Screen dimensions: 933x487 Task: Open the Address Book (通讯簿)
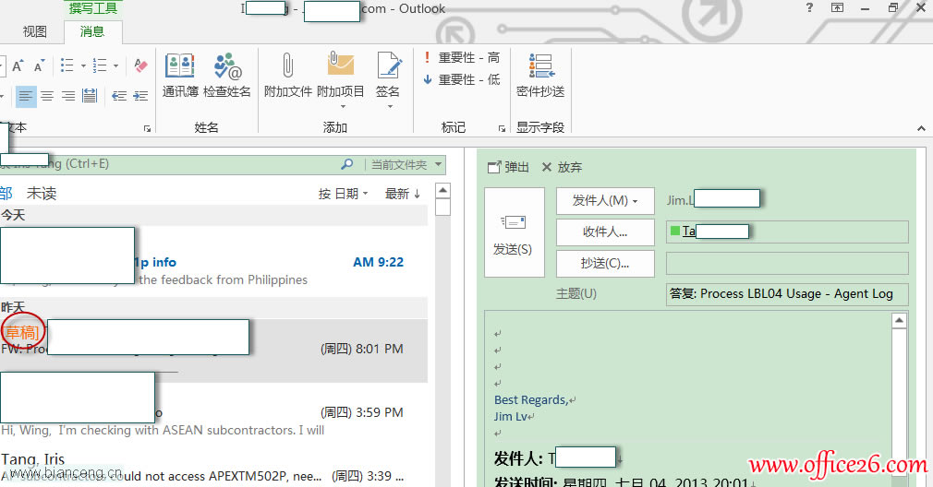(x=180, y=75)
